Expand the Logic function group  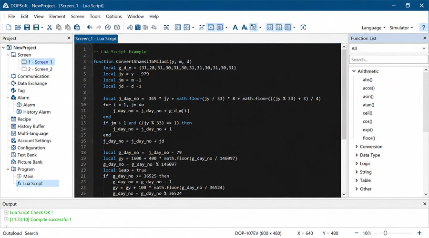pos(357,163)
